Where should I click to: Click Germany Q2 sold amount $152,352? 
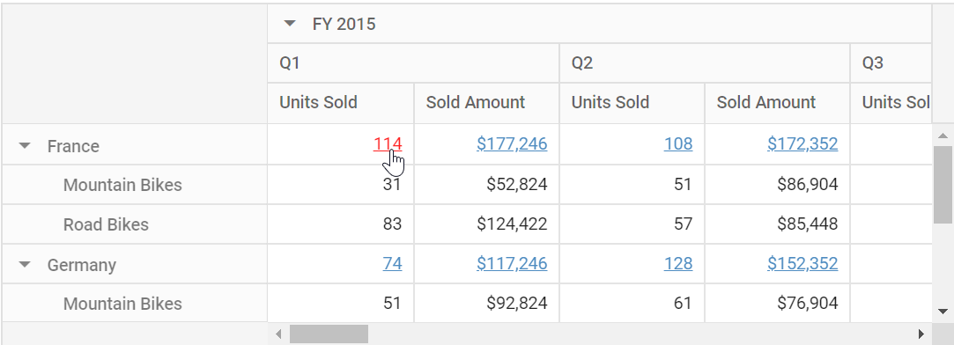pyautogui.click(x=802, y=264)
